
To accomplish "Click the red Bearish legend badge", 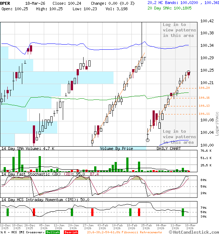I will (x=71, y=232).
